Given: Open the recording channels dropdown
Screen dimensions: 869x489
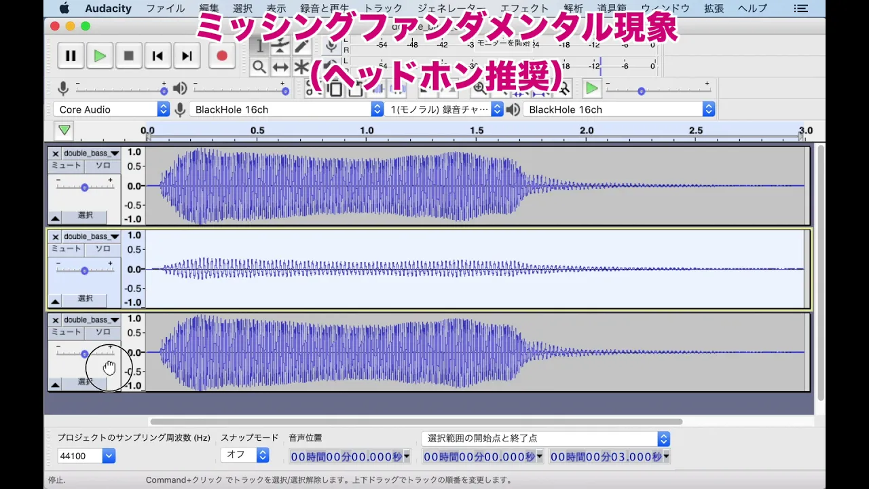Looking at the screenshot, I should [x=445, y=109].
